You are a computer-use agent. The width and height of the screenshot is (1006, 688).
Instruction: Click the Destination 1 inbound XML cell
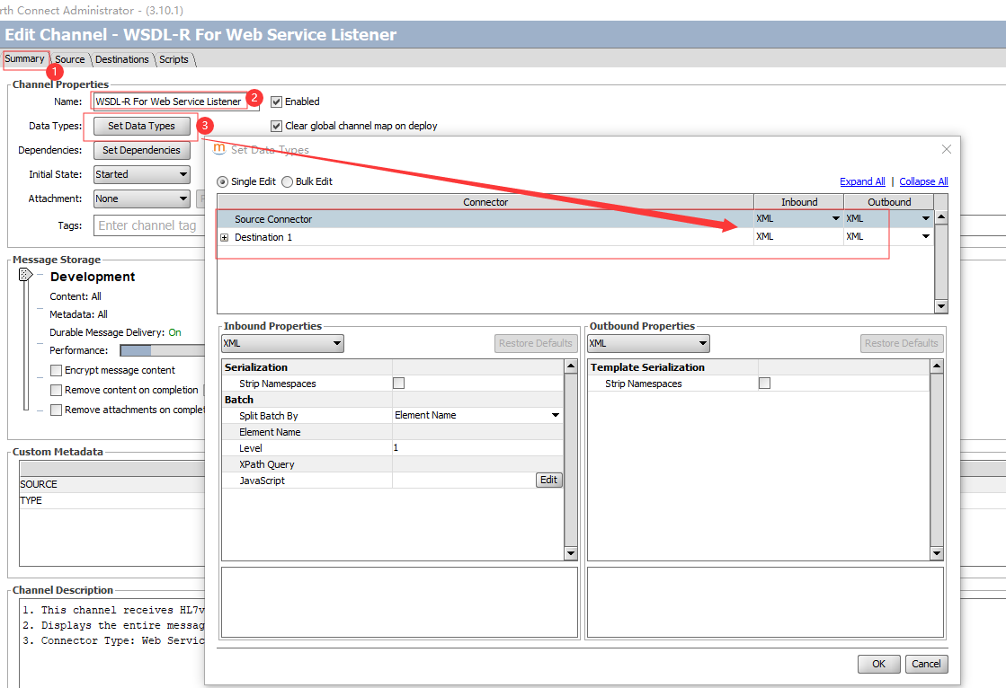click(x=798, y=236)
